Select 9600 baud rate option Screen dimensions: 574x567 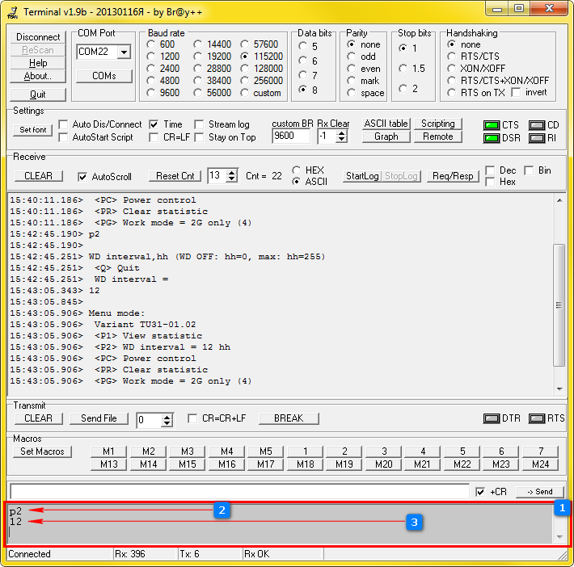(x=151, y=93)
